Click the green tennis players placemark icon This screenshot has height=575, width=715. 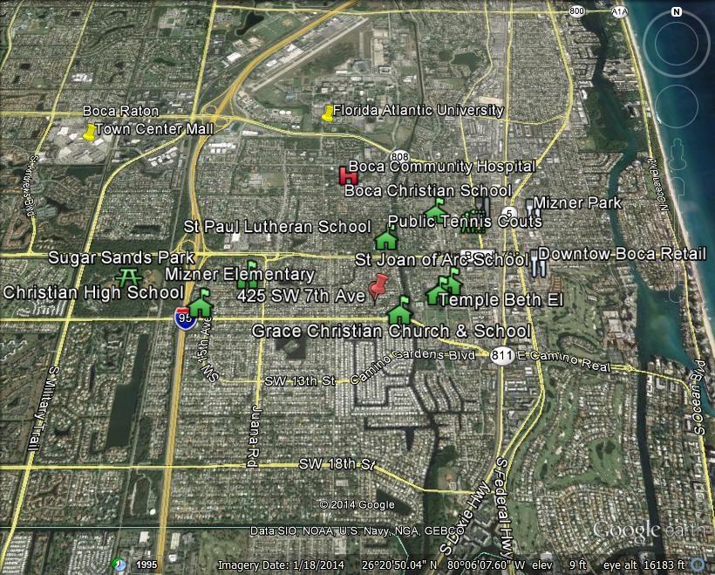pyautogui.click(x=473, y=222)
